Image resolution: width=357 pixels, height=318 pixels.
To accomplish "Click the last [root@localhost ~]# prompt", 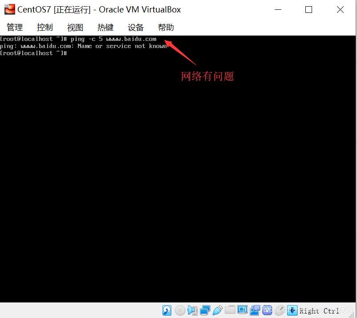I will (x=33, y=53).
